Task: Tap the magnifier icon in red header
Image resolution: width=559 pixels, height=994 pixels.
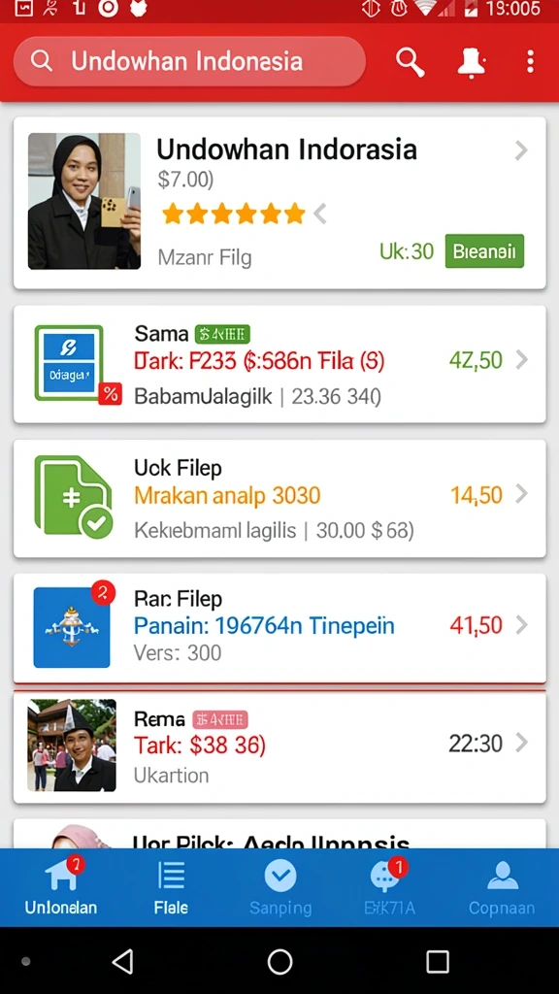Action: tap(411, 62)
